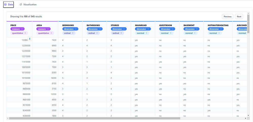Open MAINROAD nominal type dropdown
The width and height of the screenshot is (253, 122).
(x=142, y=33)
